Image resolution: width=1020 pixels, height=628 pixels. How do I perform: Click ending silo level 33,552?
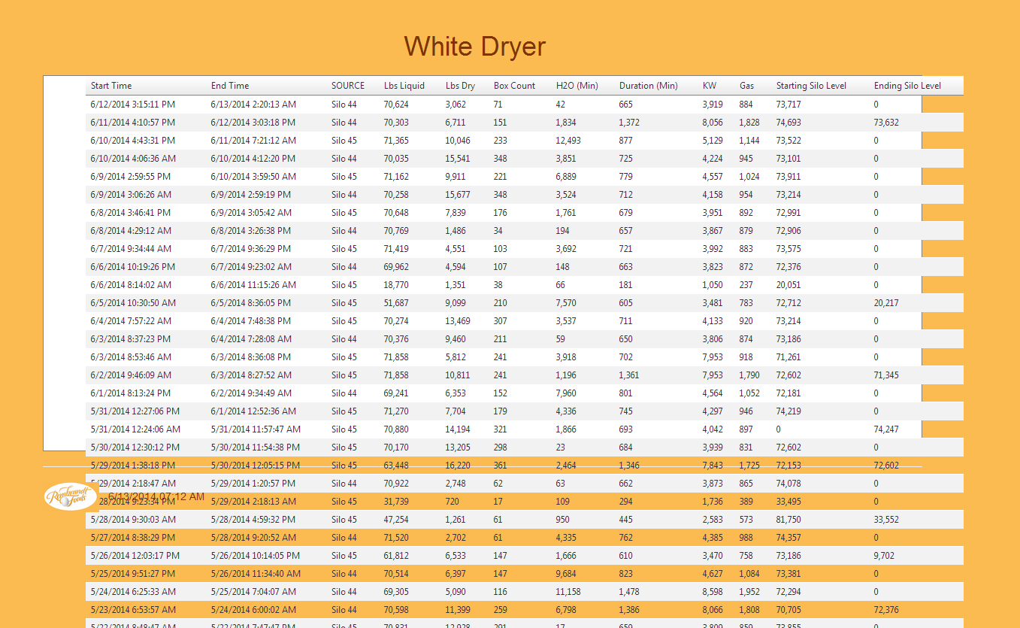tap(886, 520)
